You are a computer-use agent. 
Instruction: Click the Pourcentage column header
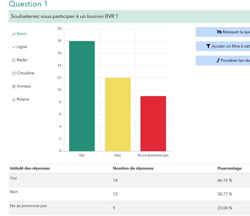[229, 168]
